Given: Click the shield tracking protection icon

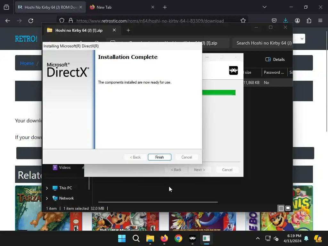Looking at the screenshot, I should pyautogui.click(x=62, y=20).
